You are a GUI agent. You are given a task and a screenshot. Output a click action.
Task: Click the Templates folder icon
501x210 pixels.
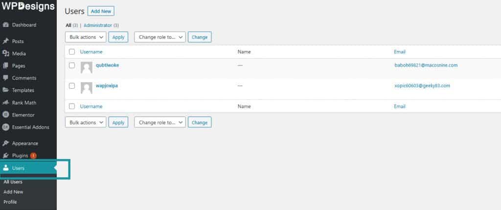coord(6,91)
